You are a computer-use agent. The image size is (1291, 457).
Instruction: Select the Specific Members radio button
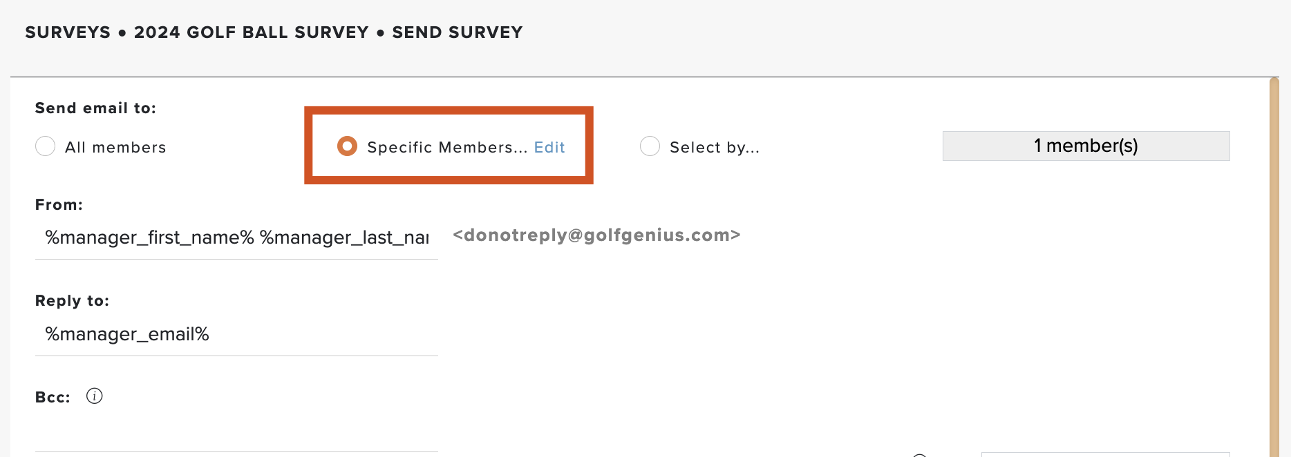coord(347,146)
